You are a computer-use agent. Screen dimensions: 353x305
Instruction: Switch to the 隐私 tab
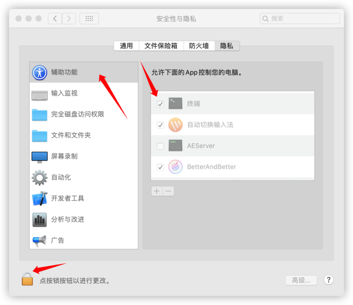click(227, 46)
